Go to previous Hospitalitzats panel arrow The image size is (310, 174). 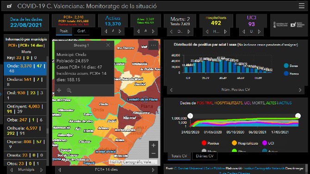point(207,31)
